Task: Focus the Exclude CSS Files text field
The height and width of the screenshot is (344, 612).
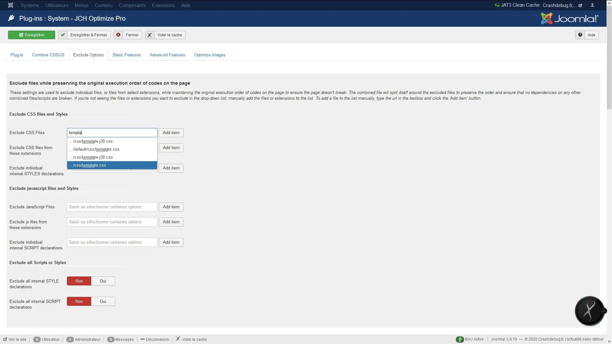Action: click(x=112, y=133)
